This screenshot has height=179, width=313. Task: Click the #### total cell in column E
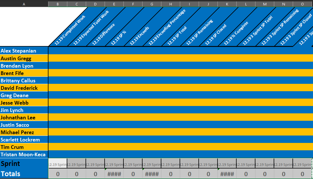tap(114, 174)
